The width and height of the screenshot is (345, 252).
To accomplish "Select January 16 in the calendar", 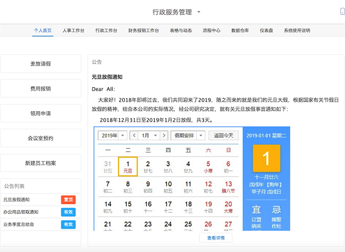I will (148, 207).
